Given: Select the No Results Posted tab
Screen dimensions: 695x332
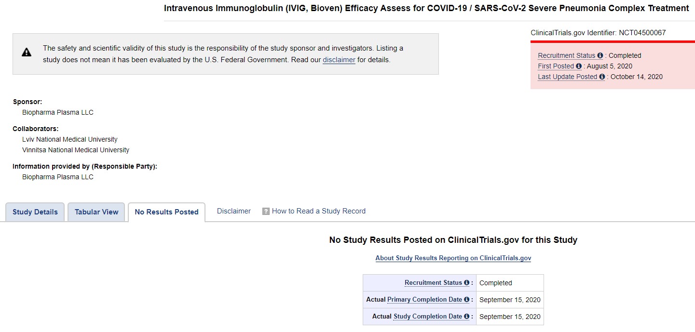Looking at the screenshot, I should click(x=166, y=212).
